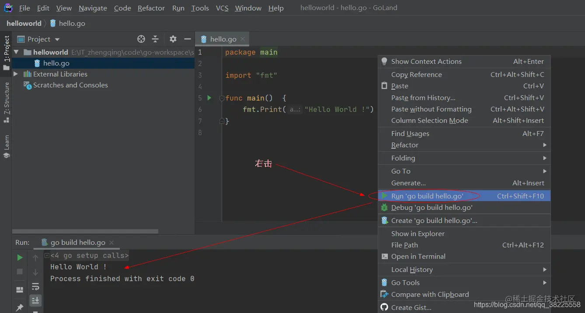Select Scratches and Consoles in Project tree

[x=70, y=85]
